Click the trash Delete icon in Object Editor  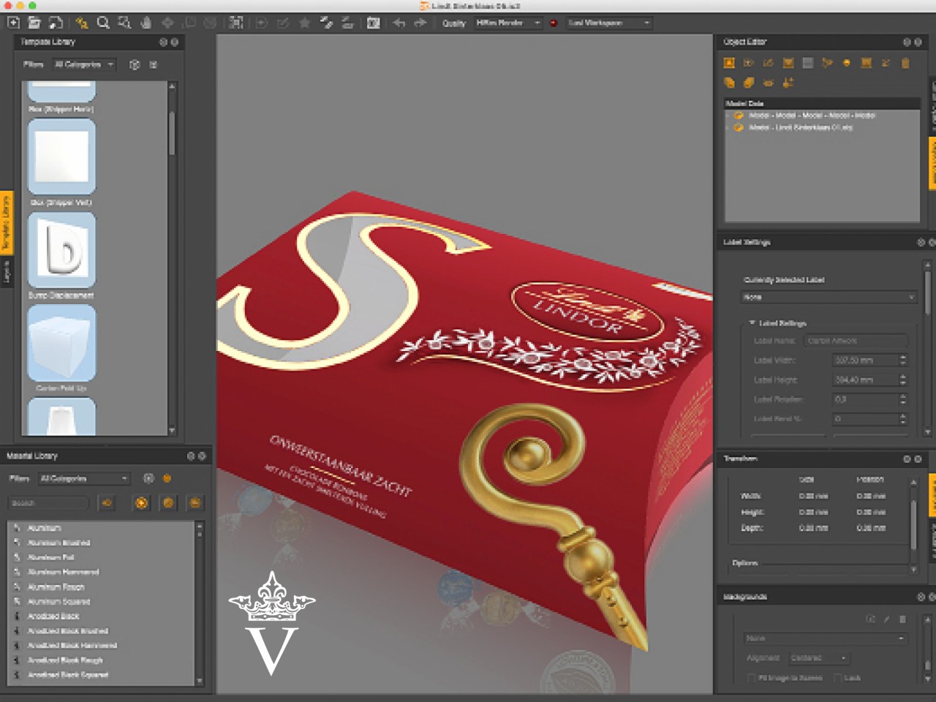pyautogui.click(x=905, y=64)
